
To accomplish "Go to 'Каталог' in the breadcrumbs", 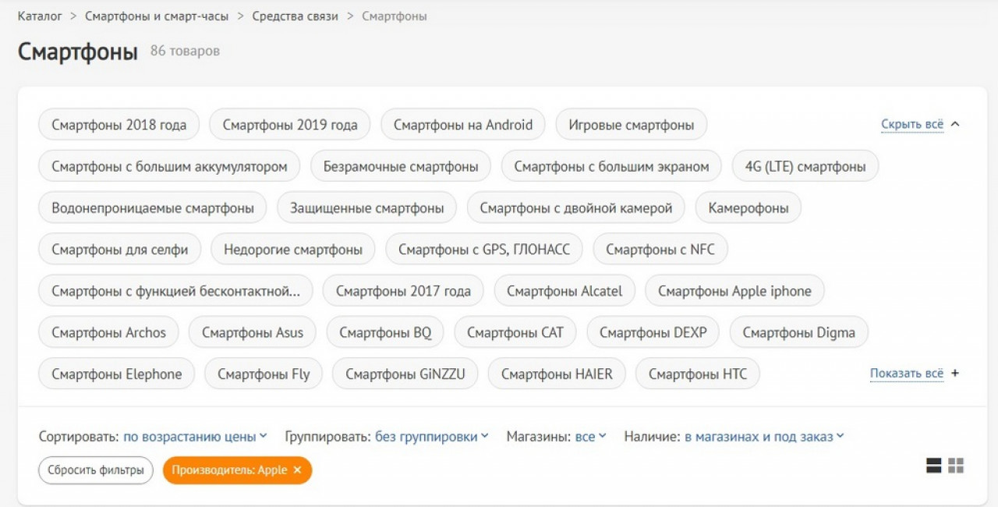I will [40, 16].
